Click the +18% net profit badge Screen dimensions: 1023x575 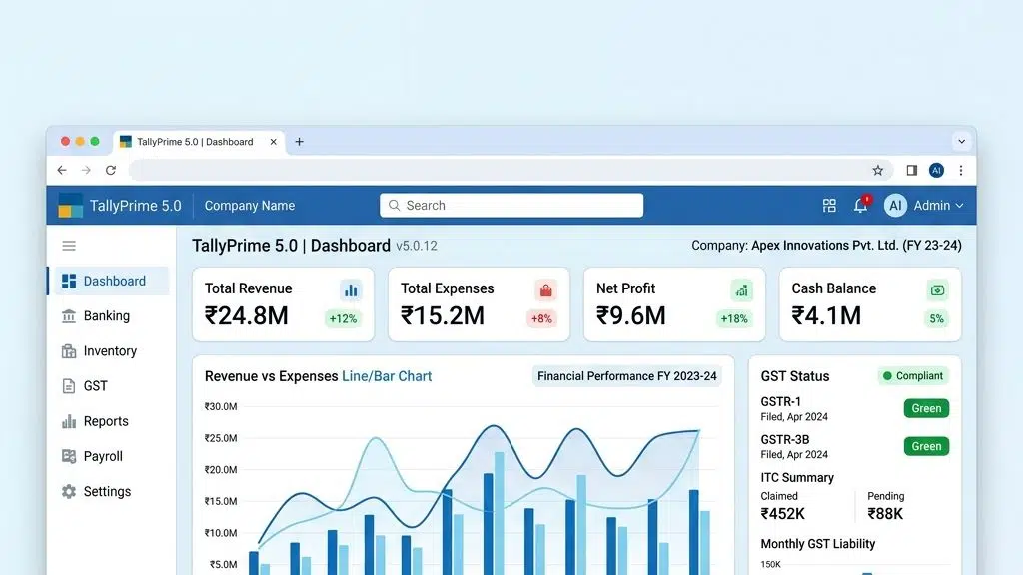734,318
